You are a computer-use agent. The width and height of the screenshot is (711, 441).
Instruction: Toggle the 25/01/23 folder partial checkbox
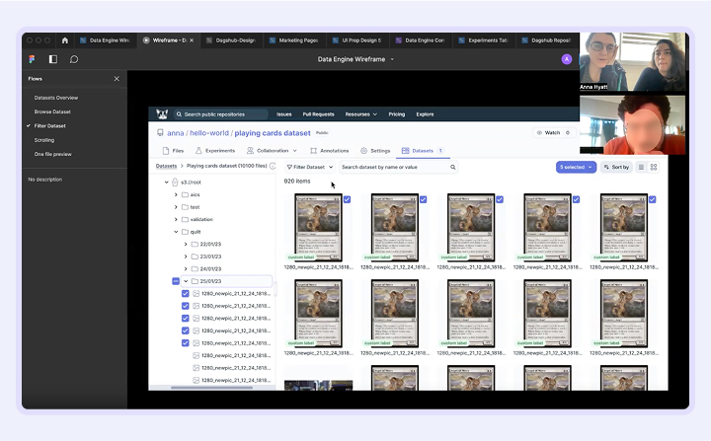coord(176,281)
